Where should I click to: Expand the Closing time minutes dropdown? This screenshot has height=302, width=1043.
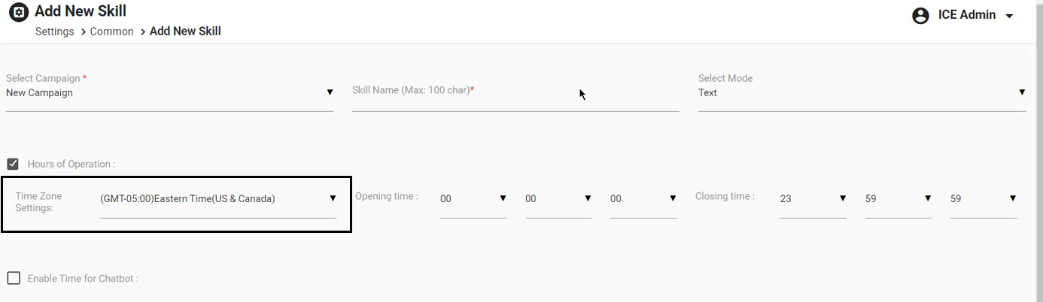click(899, 199)
